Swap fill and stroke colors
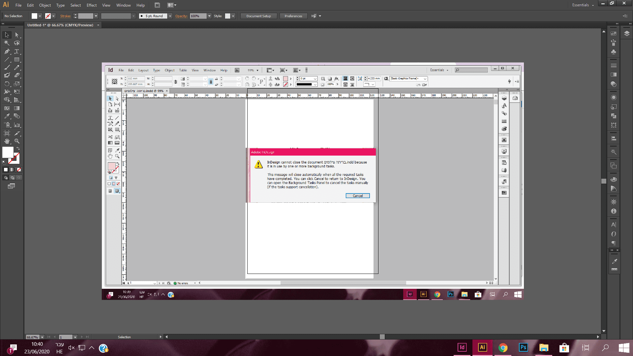Image resolution: width=633 pixels, height=356 pixels. [18, 149]
